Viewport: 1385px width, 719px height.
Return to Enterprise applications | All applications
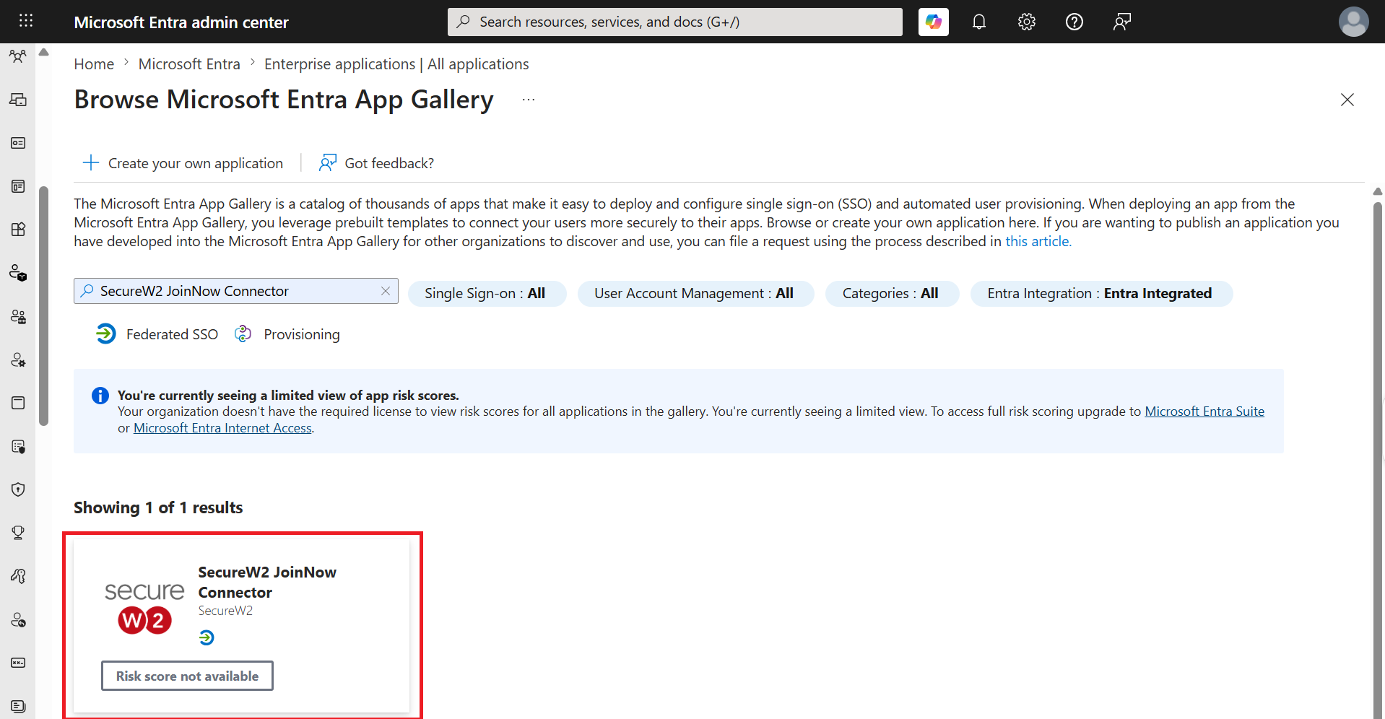pos(396,64)
